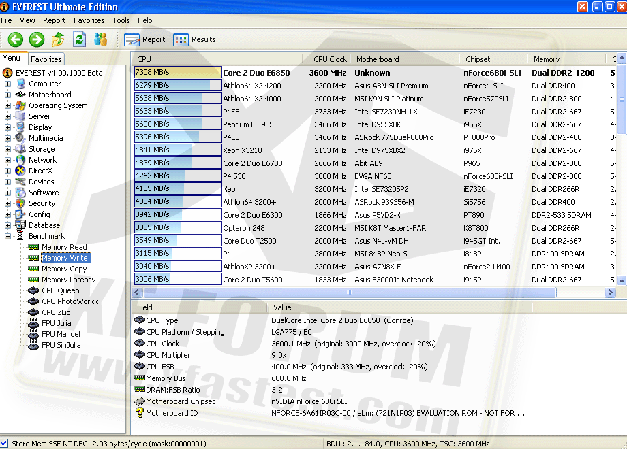
Task: Click the CPU Clock column header
Action: tap(326, 59)
